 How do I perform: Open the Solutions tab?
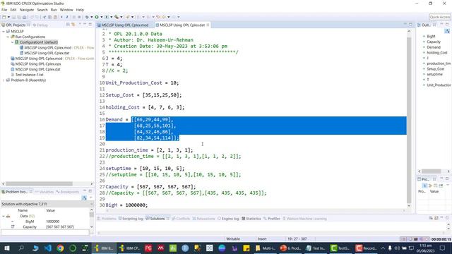tap(157, 219)
